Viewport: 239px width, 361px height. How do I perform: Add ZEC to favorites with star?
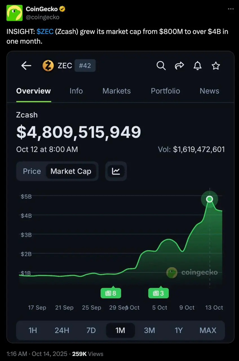pyautogui.click(x=216, y=66)
